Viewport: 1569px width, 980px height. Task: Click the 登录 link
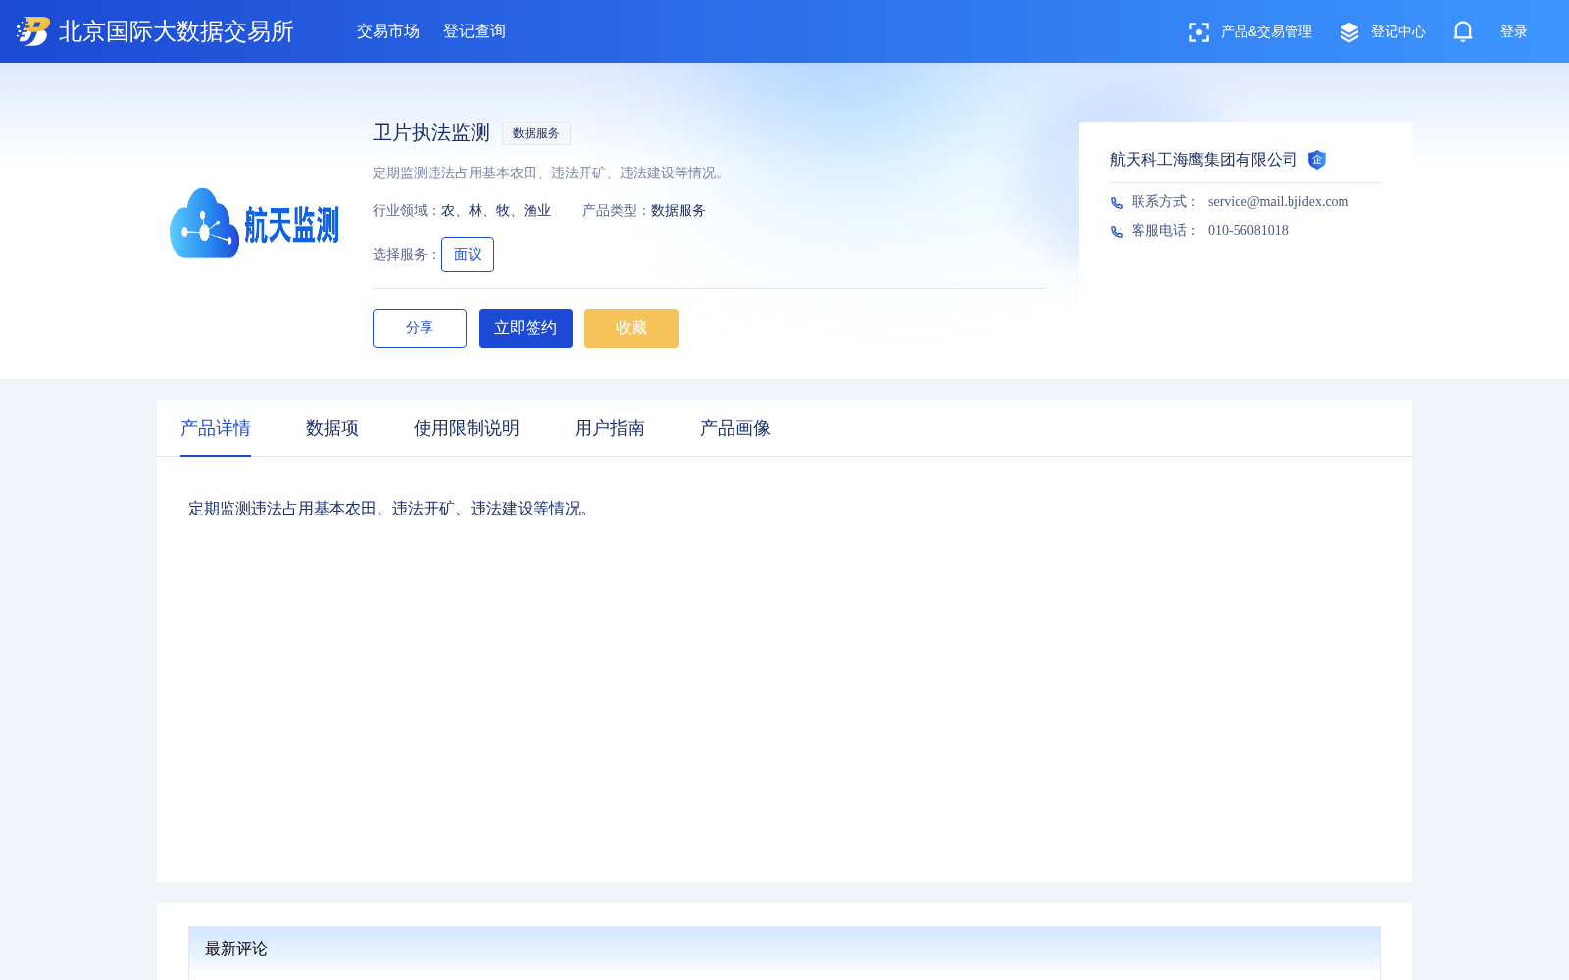tap(1514, 32)
